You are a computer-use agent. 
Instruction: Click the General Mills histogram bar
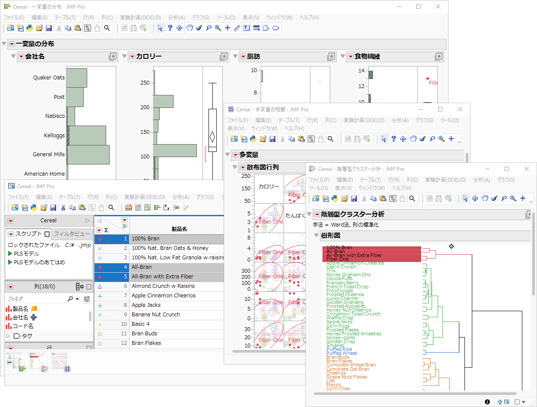(88, 155)
